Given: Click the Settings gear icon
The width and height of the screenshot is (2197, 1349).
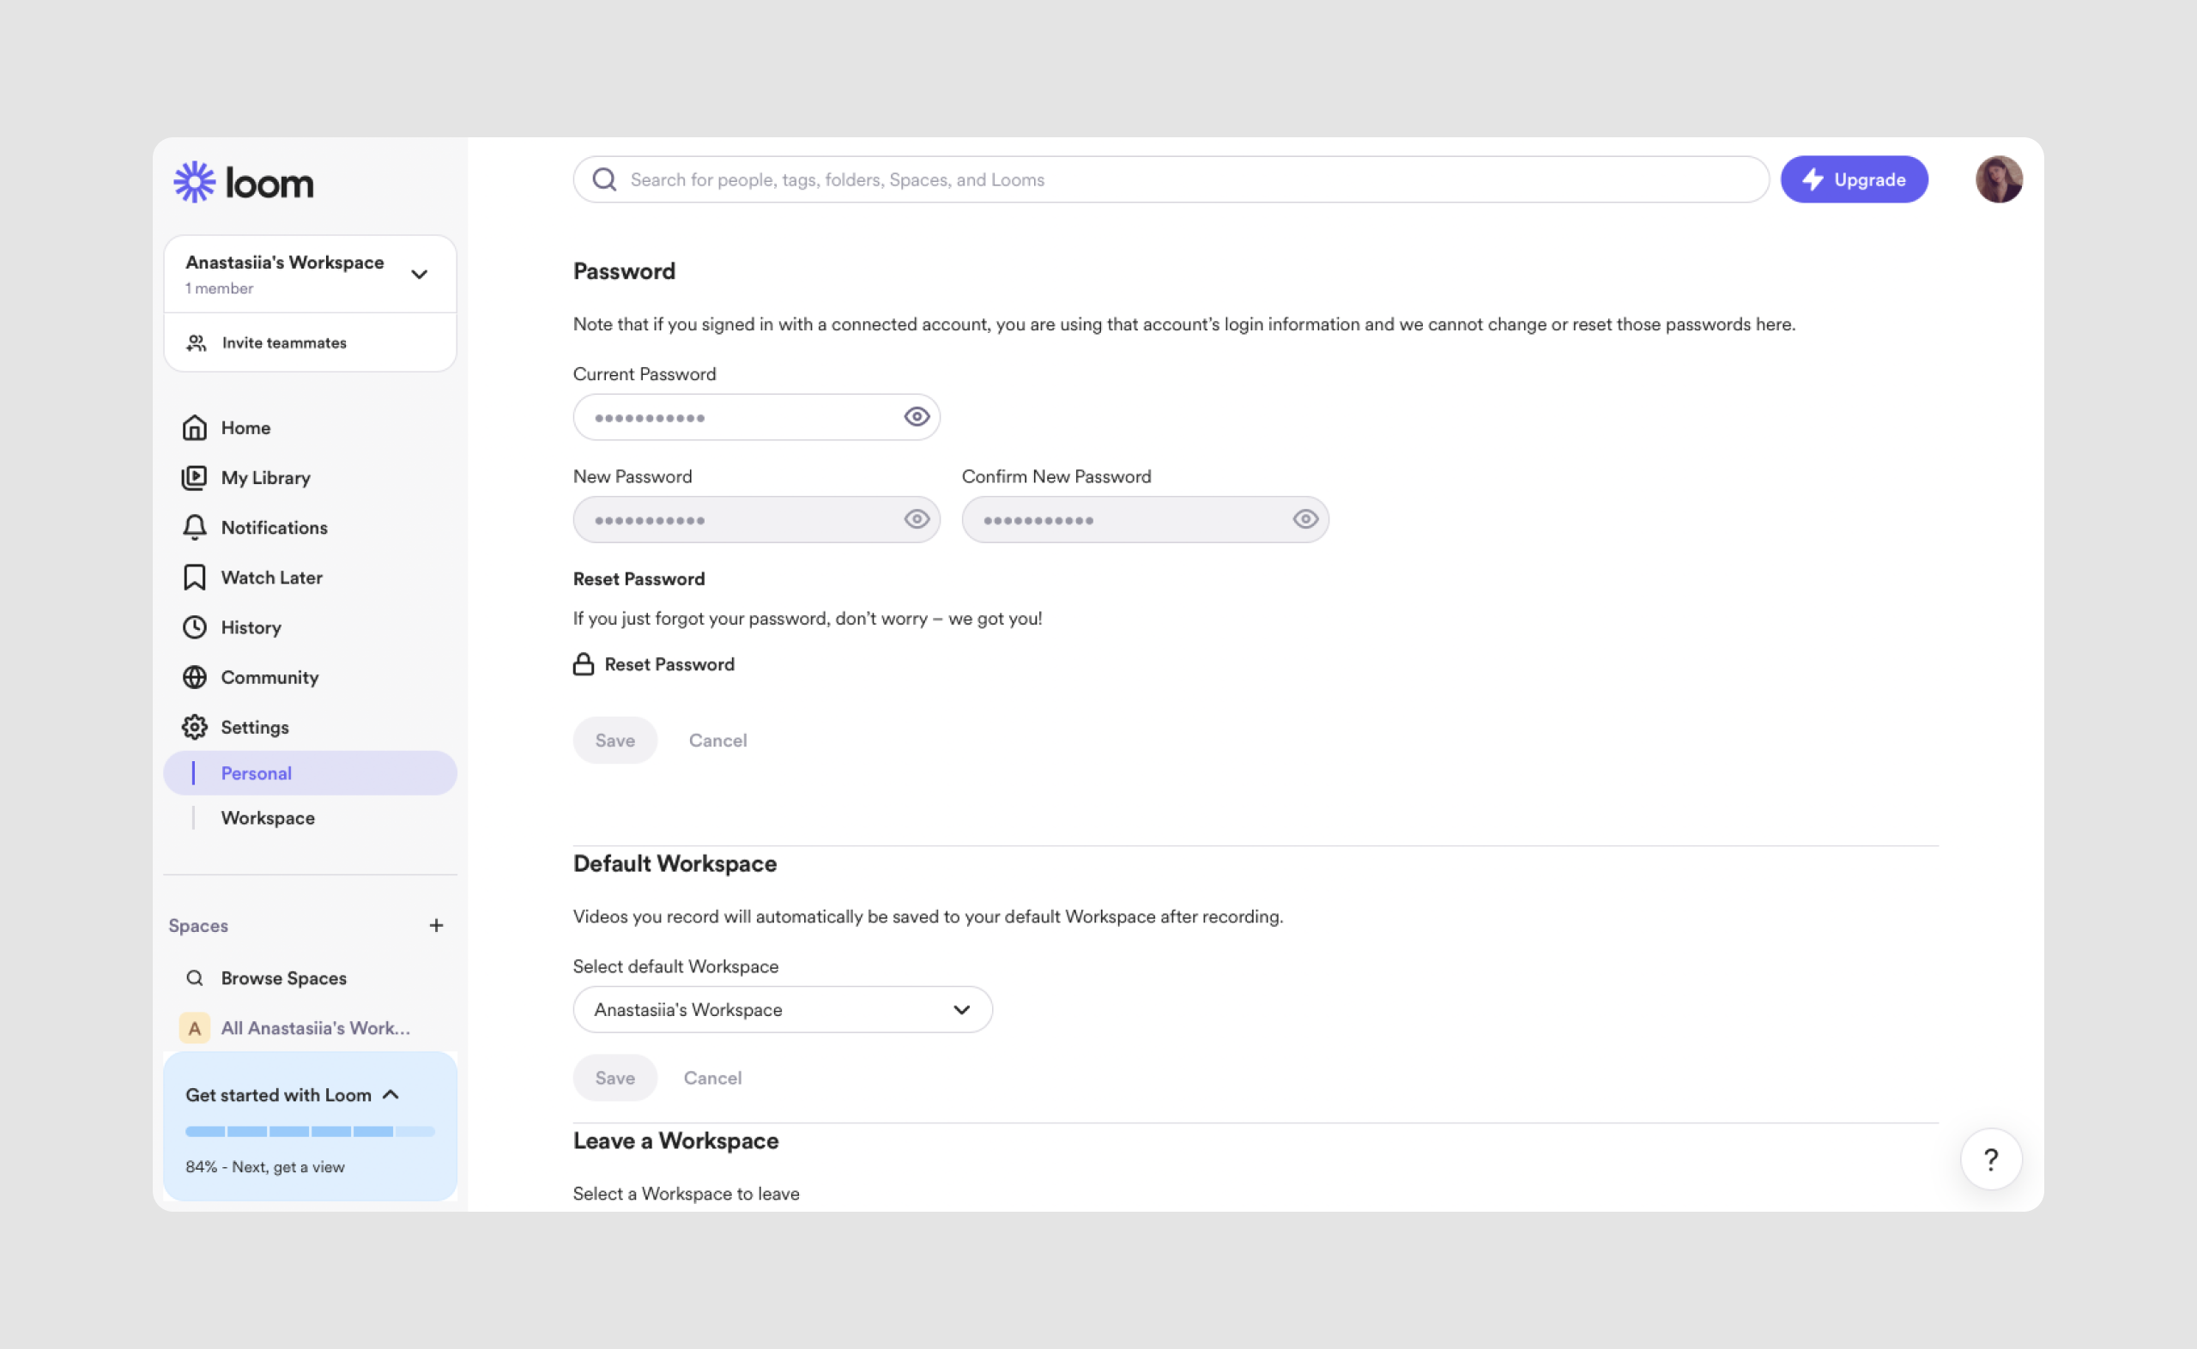Looking at the screenshot, I should 195,727.
